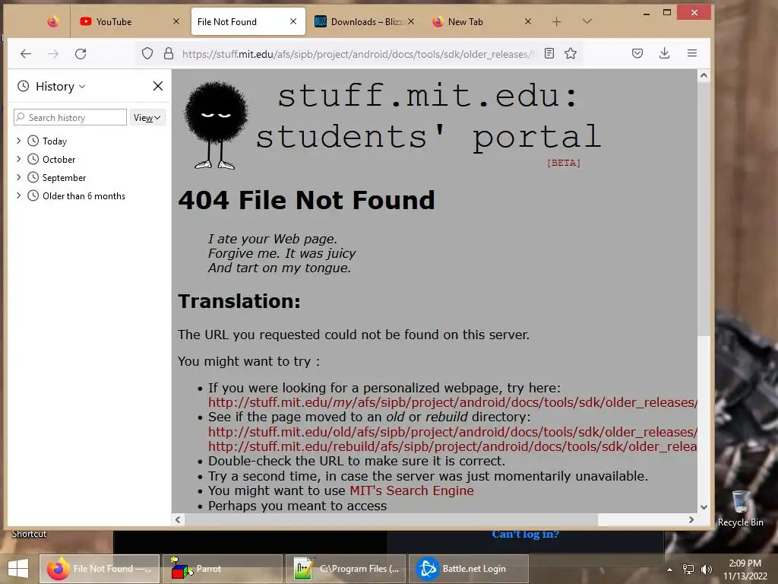Screen dimensions: 778x584
Task: Click the [BETA] label under the title
Action: (564, 163)
